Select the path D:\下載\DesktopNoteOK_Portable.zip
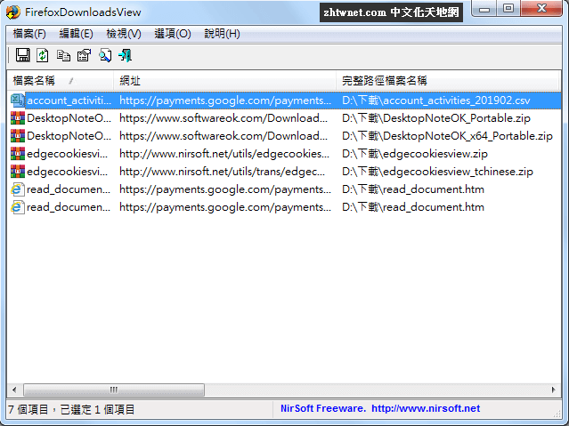 [435, 118]
